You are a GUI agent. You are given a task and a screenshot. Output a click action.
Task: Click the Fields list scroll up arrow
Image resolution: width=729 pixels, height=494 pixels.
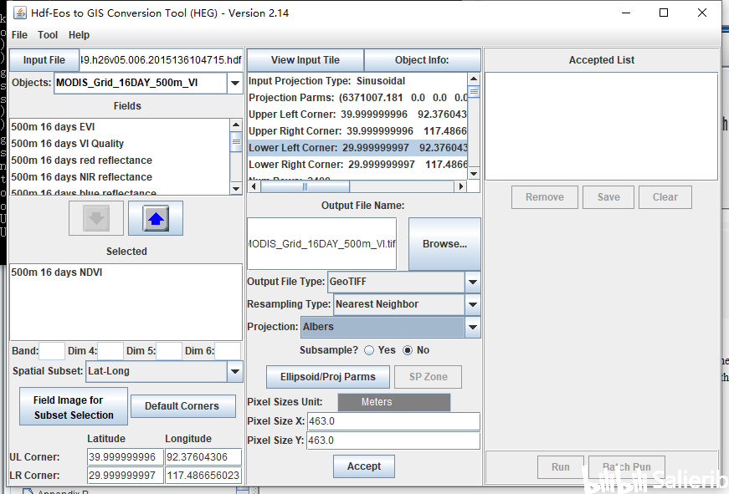click(x=236, y=125)
